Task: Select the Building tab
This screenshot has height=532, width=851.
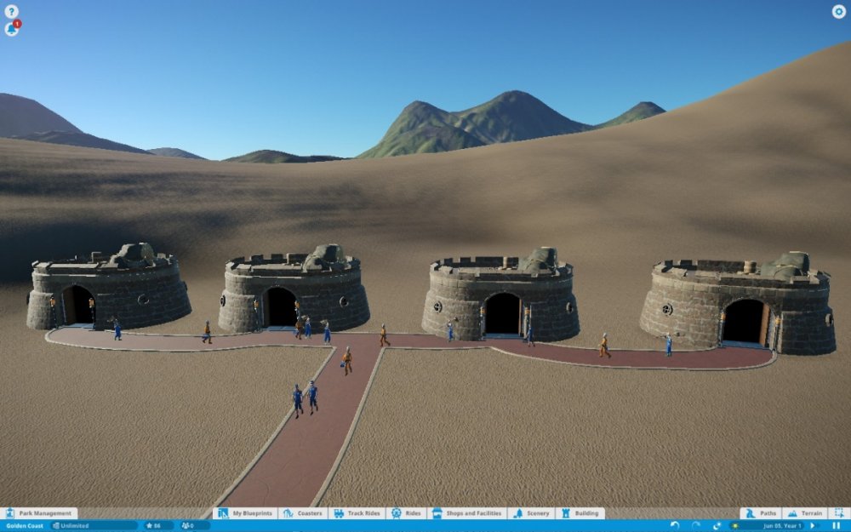Action: tap(580, 513)
